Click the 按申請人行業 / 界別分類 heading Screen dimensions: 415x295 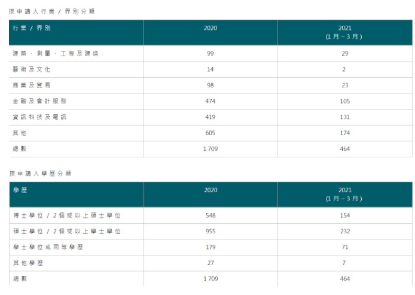pos(51,11)
